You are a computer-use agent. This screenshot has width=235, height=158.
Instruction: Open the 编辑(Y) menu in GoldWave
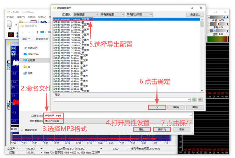(21, 17)
